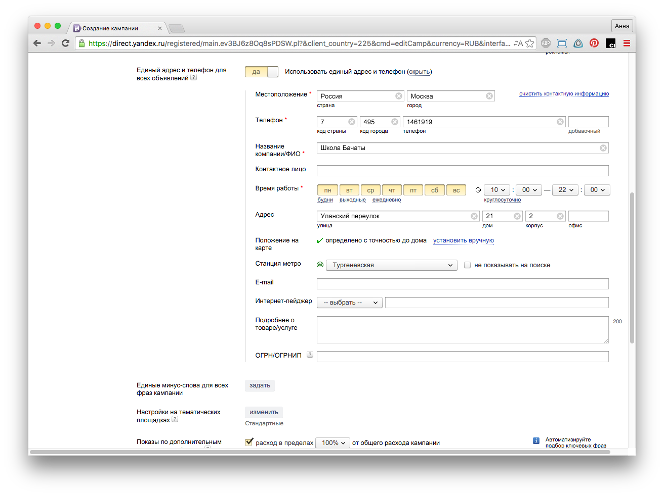This screenshot has width=664, height=496.
Task: Open the Pinterest extension icon
Action: pos(594,43)
